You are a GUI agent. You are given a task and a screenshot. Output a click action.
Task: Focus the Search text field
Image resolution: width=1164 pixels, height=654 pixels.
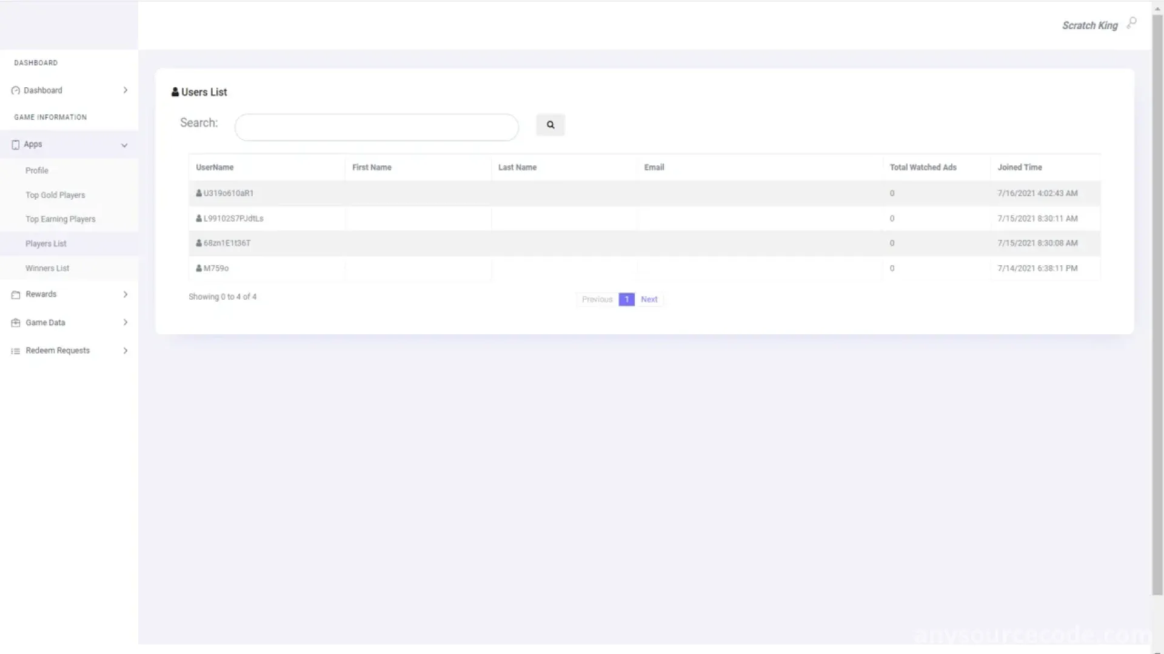(376, 127)
